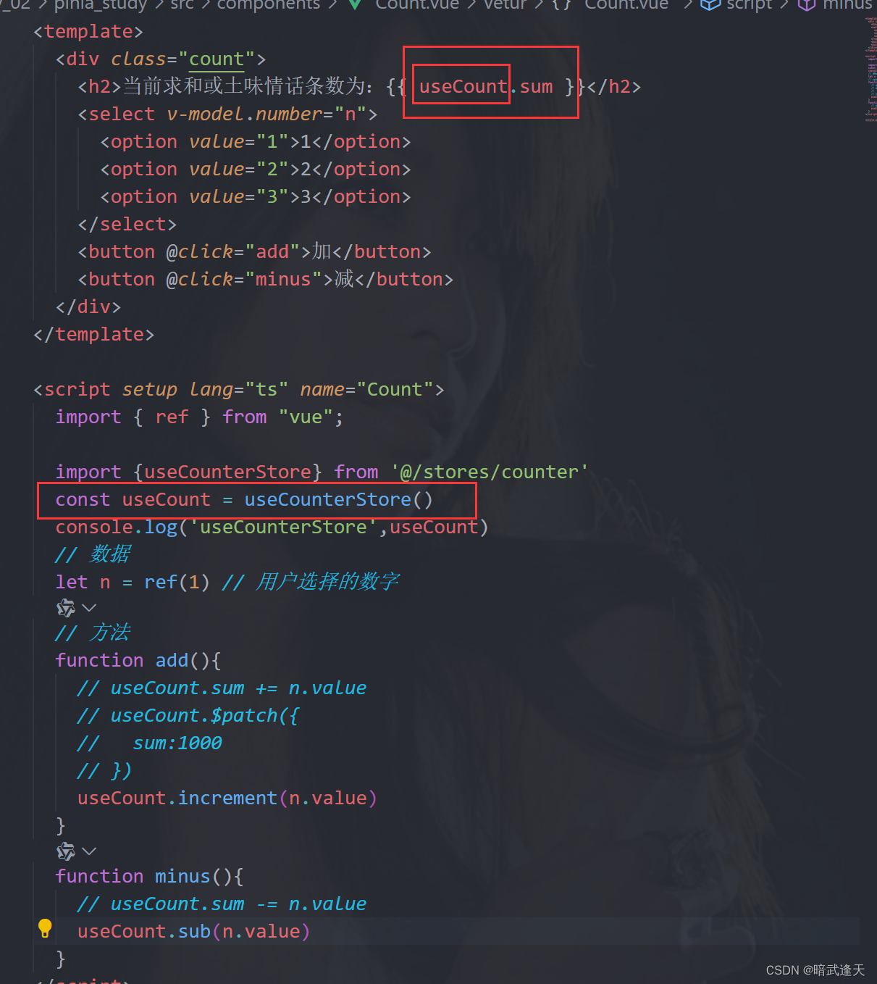Screen dimensions: 877x984
Task: Click the script cube icon in breadcrumb
Action: (710, 4)
